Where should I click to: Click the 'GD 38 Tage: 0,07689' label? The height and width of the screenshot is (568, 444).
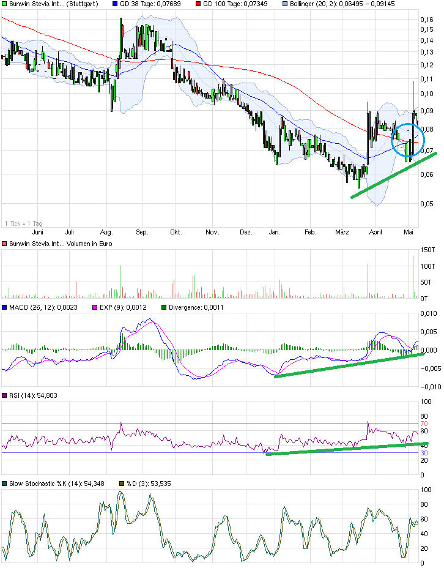point(150,4)
